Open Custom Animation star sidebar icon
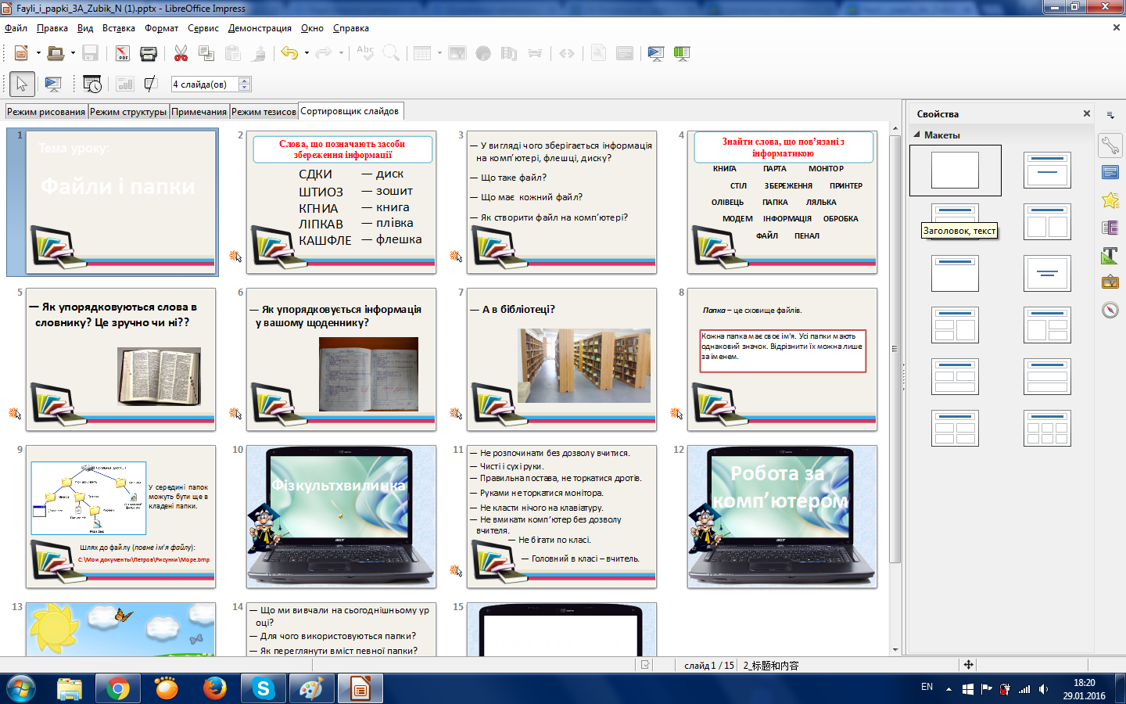 1110,200
